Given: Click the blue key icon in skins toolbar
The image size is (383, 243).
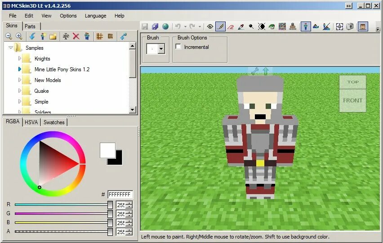Looking at the screenshot, I should [x=123, y=36].
